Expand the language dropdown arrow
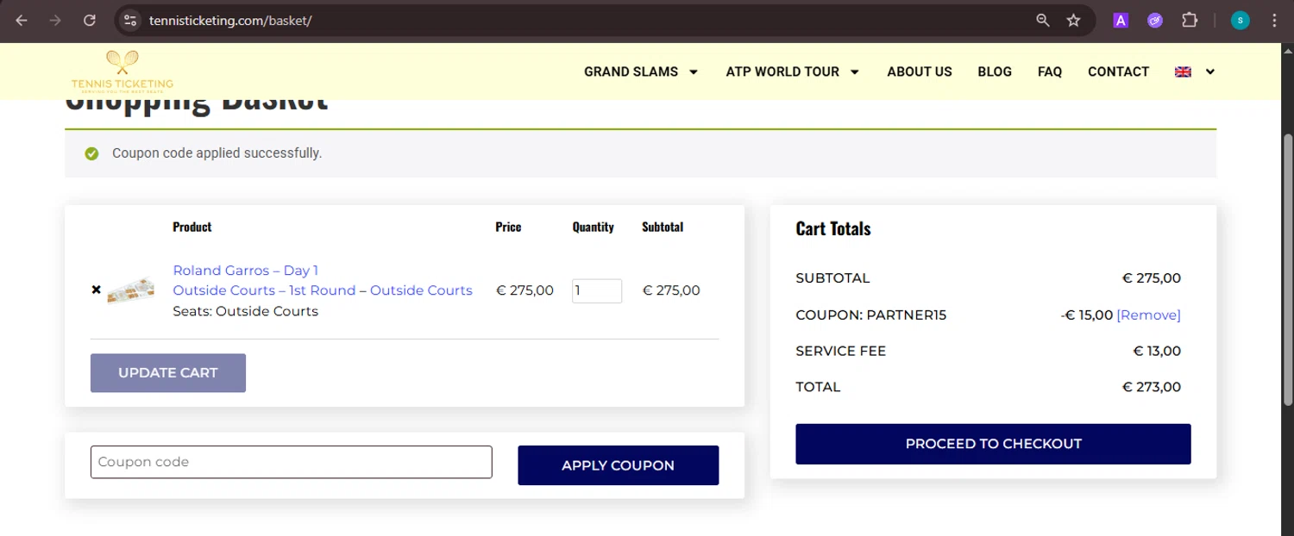The image size is (1294, 536). coord(1210,72)
